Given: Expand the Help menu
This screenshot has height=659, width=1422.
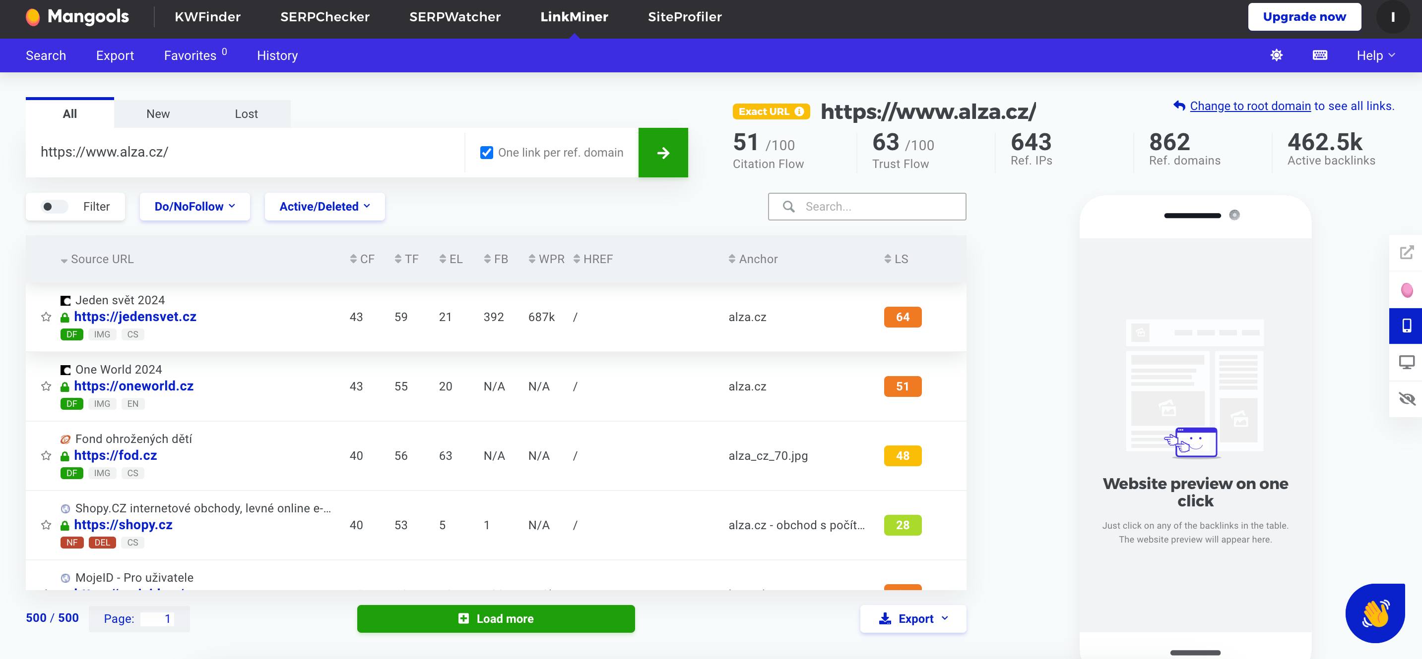Looking at the screenshot, I should [x=1376, y=55].
